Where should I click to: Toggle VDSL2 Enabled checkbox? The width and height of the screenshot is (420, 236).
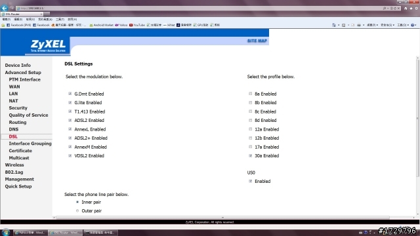pyautogui.click(x=70, y=155)
